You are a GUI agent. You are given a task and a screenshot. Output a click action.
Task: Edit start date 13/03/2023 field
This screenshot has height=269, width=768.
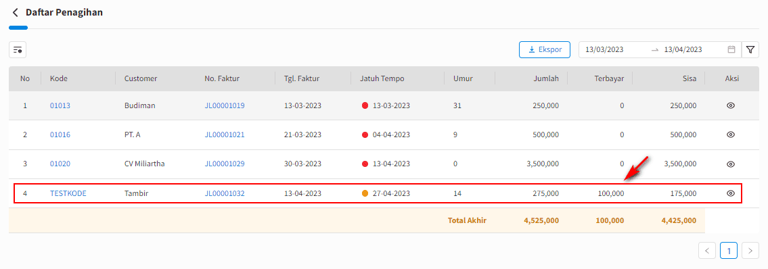tap(604, 49)
